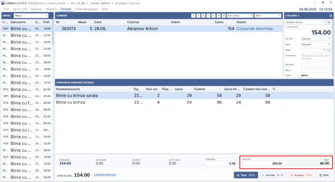Click the save icon in Chelneri header
This screenshot has height=182, width=335.
click(x=331, y=16)
